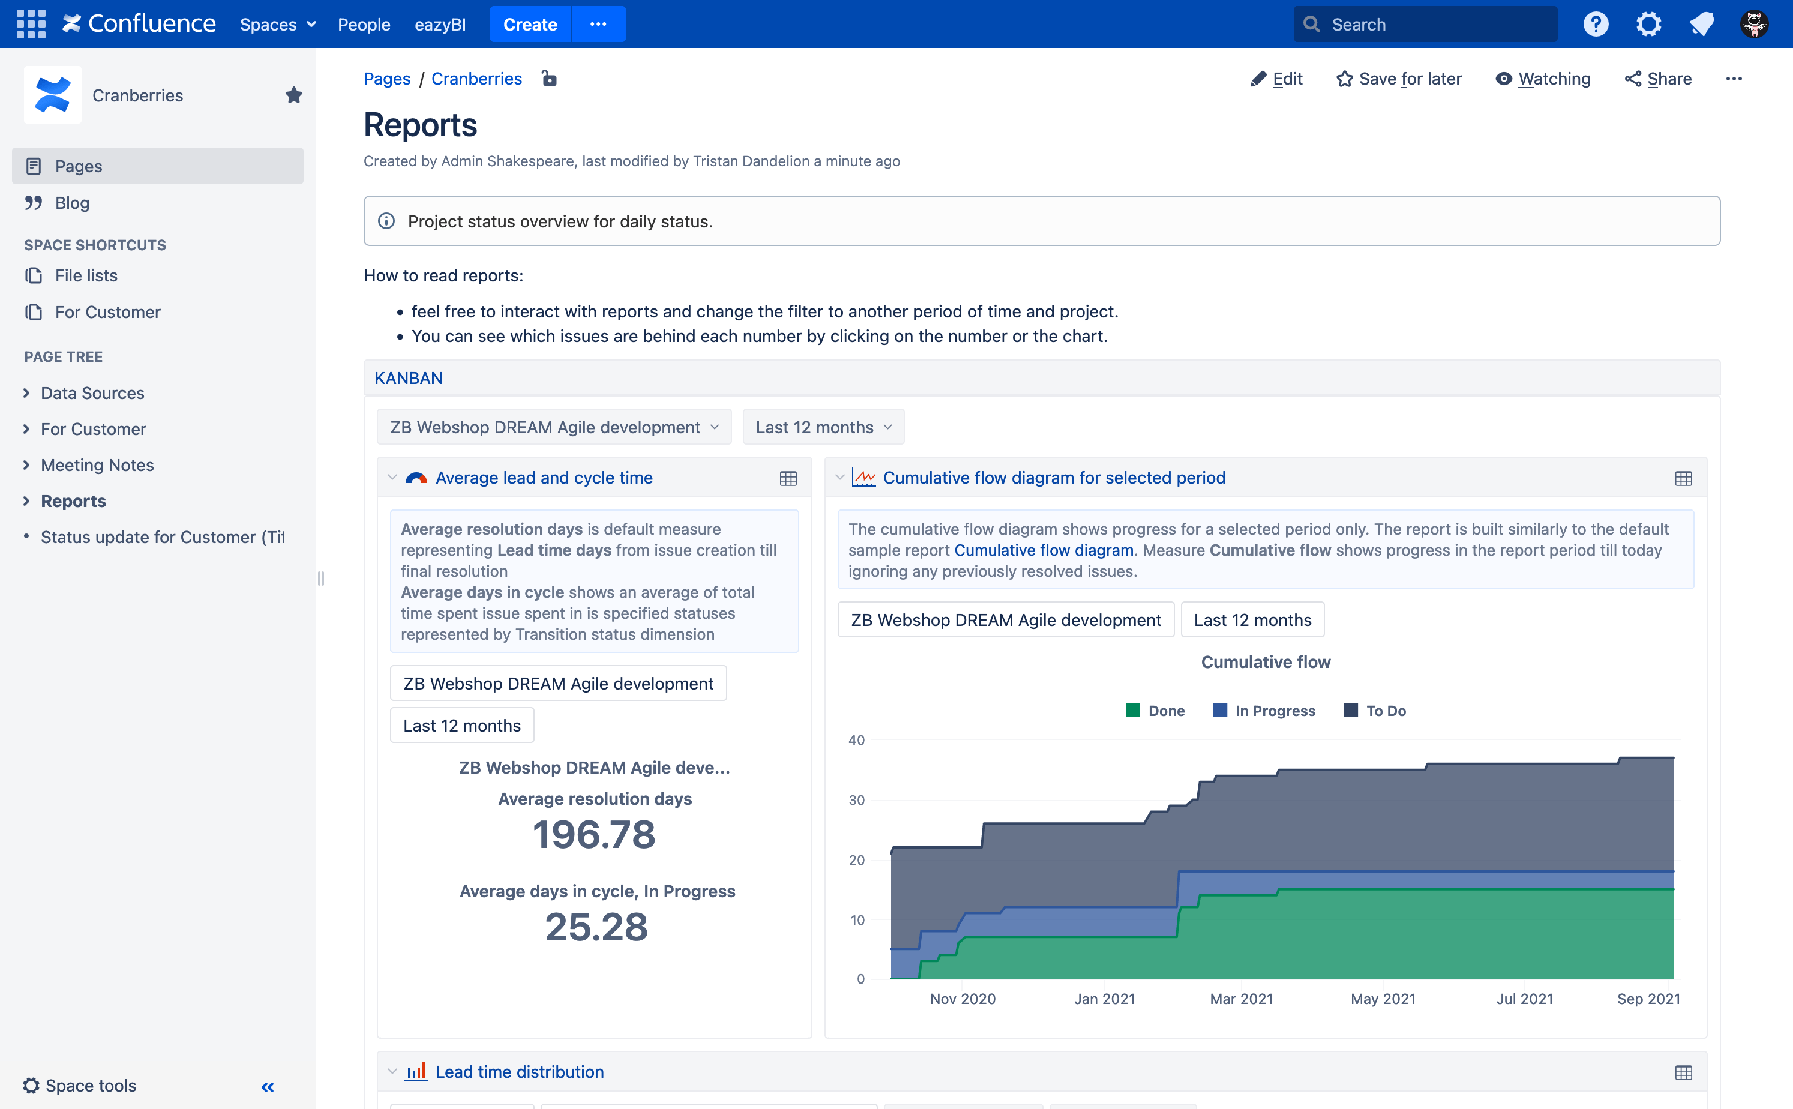Open the Atlassian app switcher grid icon
The image size is (1793, 1109).
coord(32,23)
